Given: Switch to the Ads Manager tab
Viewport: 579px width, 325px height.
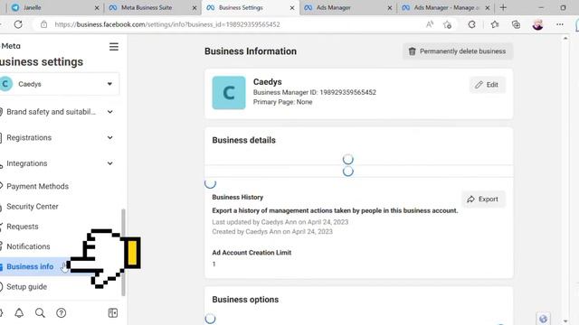Looking at the screenshot, I should (347, 8).
